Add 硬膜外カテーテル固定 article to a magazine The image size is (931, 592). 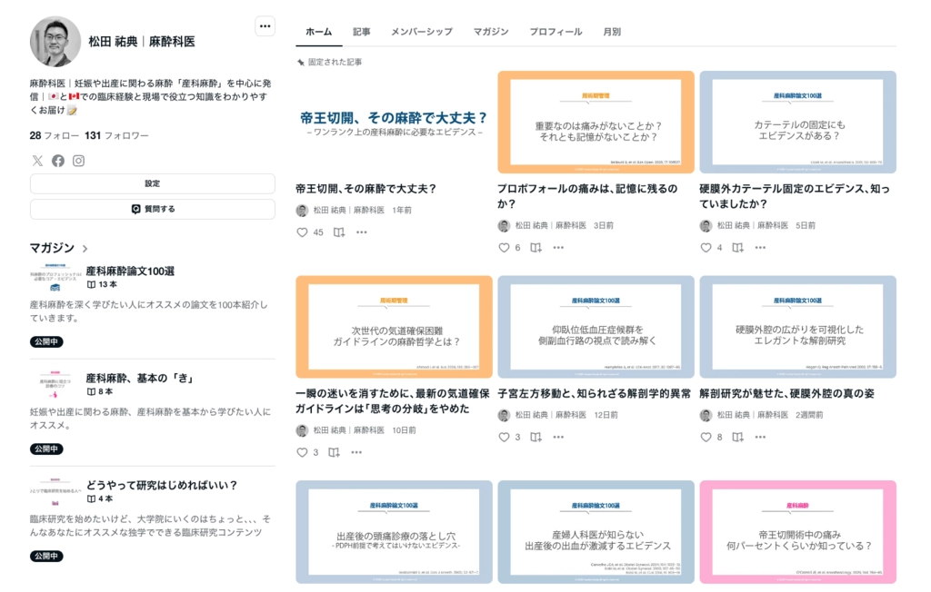[738, 248]
